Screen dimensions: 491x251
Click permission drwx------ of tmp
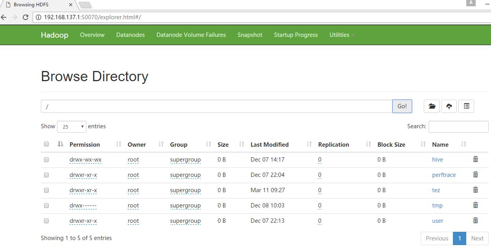point(83,206)
